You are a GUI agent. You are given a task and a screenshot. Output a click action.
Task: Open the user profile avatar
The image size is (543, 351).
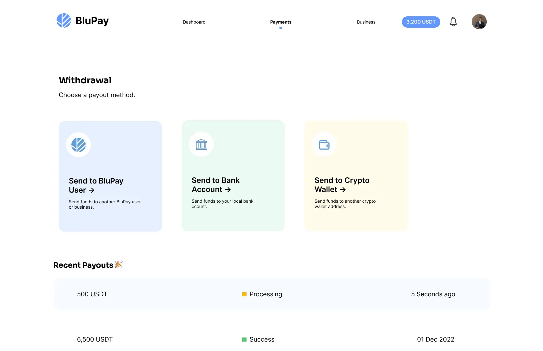point(479,22)
